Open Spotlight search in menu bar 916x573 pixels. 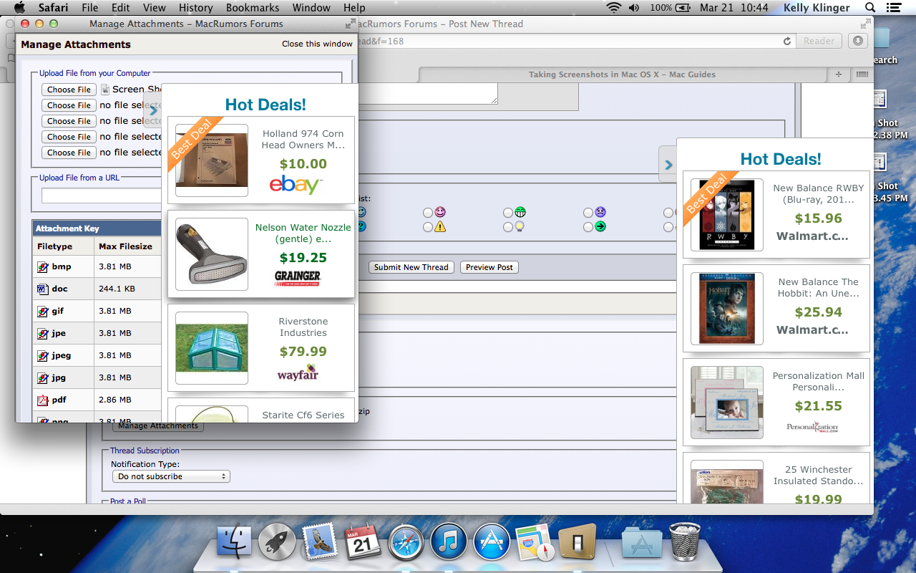[870, 8]
